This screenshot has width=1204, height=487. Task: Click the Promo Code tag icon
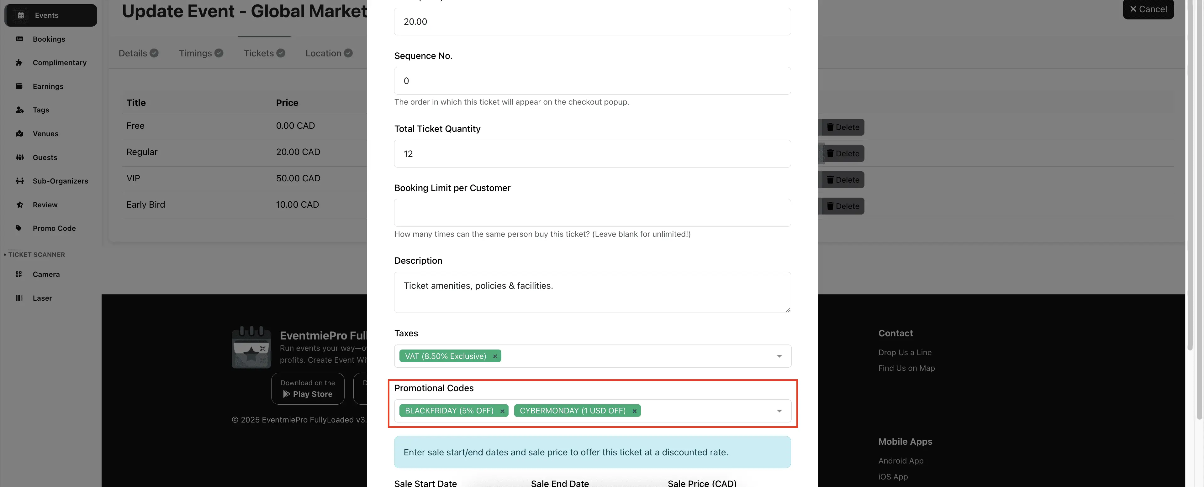tap(19, 228)
